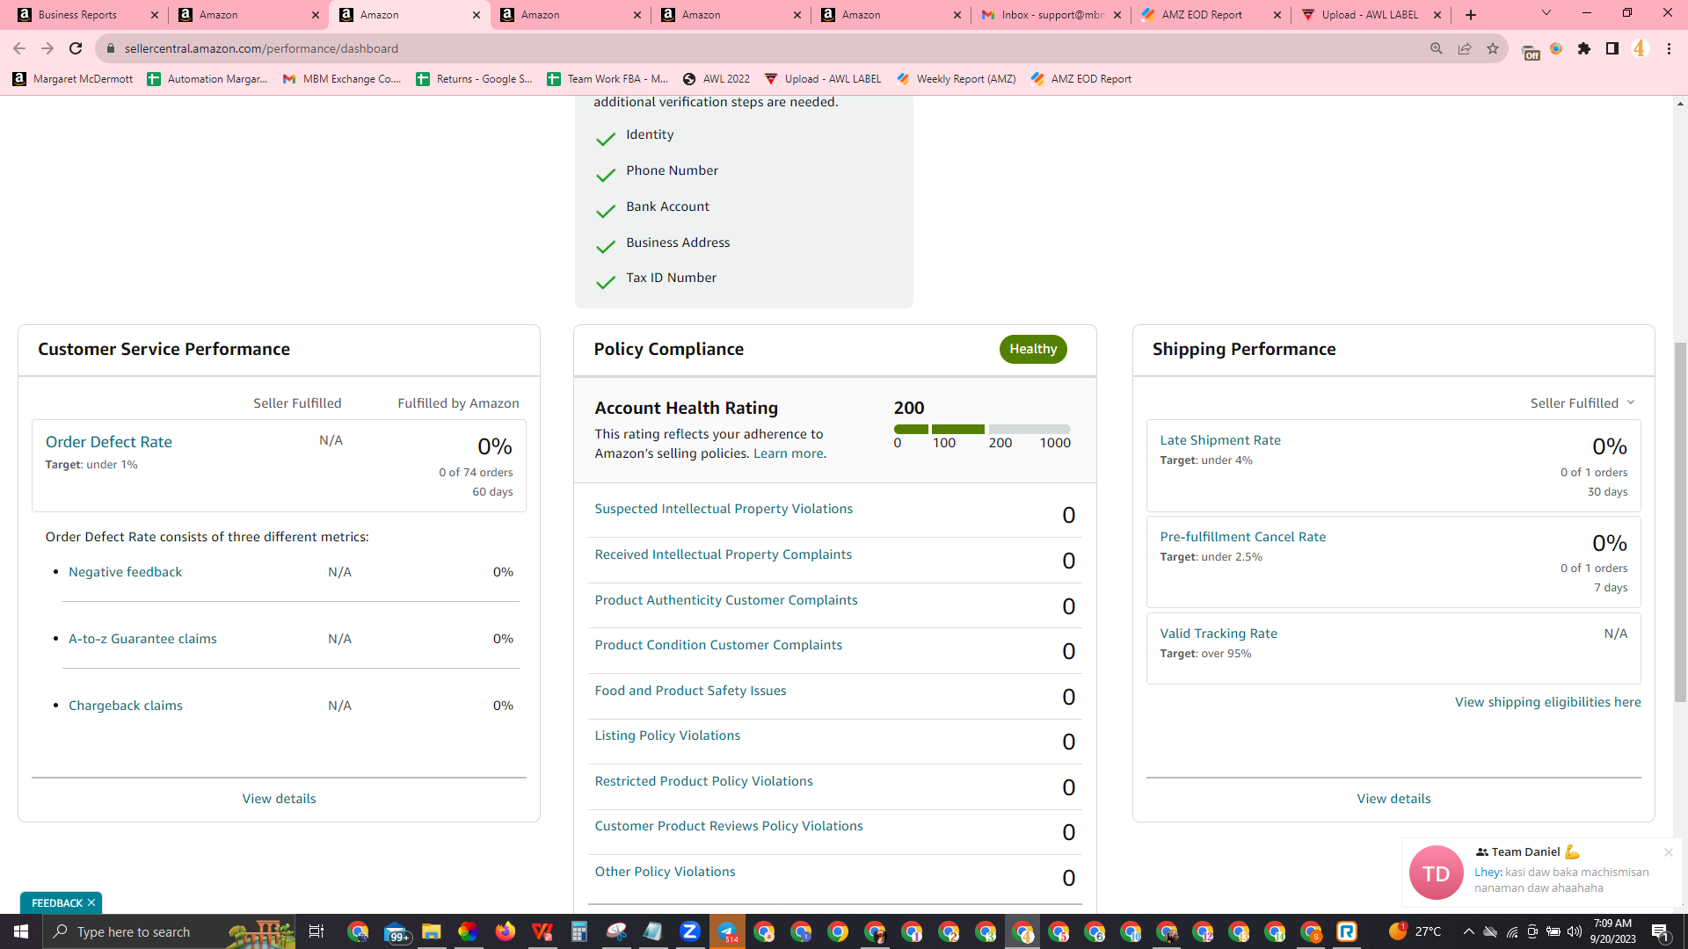1688x949 pixels.
Task: Open the Weekly Report (AMZ) bookmark
Action: [957, 79]
